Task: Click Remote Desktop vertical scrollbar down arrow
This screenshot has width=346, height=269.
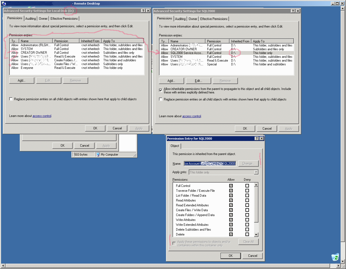Action: [x=343, y=261]
